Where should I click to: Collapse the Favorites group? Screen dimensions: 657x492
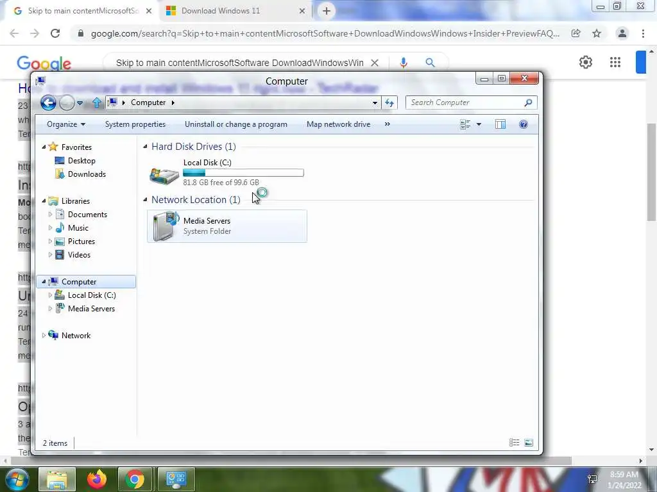coord(44,147)
